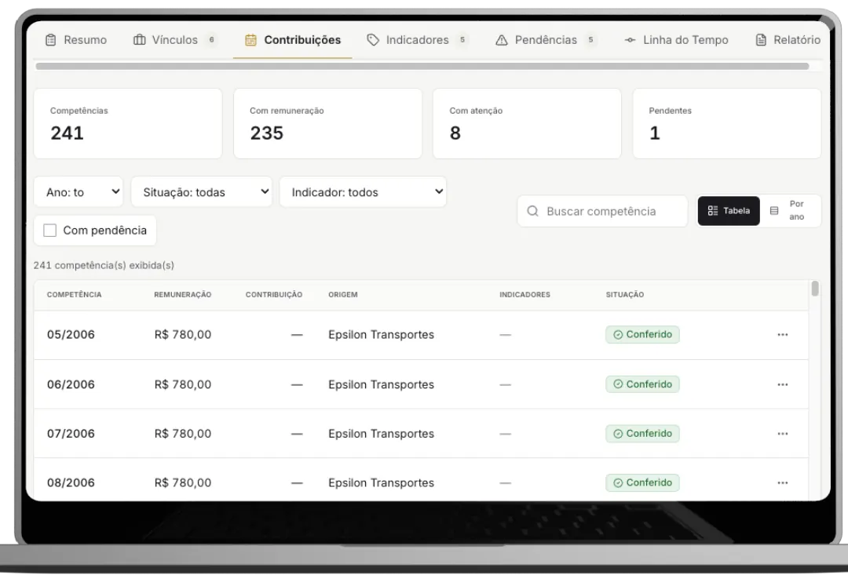Click the Conferido check icon for 08/2006
Viewport: 848px width, 582px height.
click(618, 483)
